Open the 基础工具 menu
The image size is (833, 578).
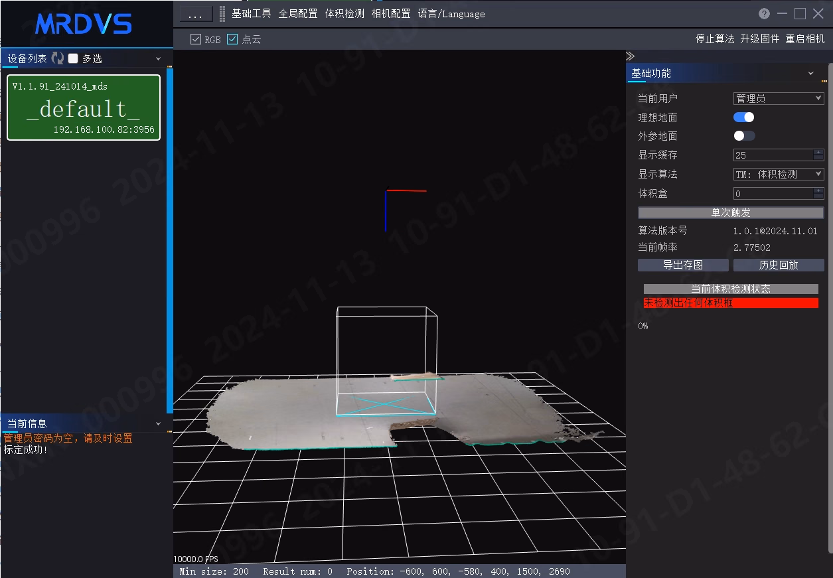coord(251,13)
